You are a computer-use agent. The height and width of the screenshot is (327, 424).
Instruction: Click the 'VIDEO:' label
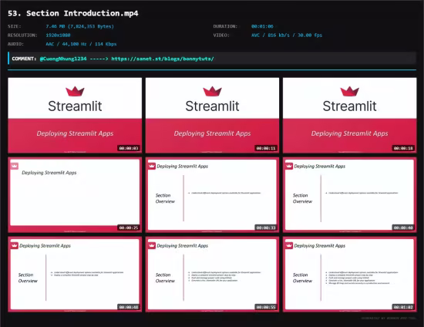221,35
